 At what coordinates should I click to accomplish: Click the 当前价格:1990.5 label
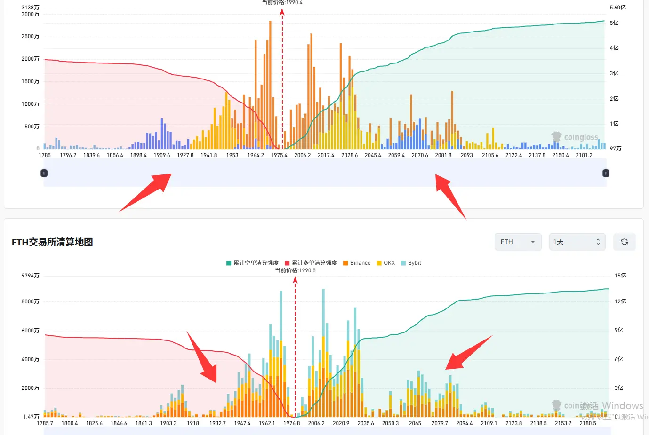click(x=295, y=270)
